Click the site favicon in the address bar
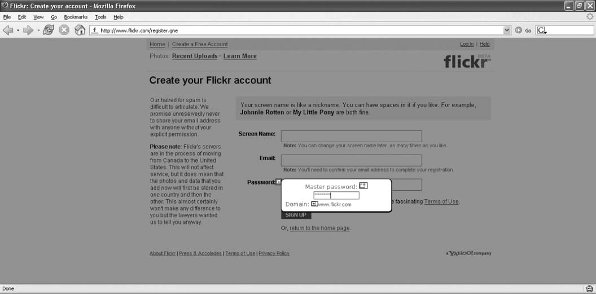Screen dimensions: 596x294 click(95, 30)
